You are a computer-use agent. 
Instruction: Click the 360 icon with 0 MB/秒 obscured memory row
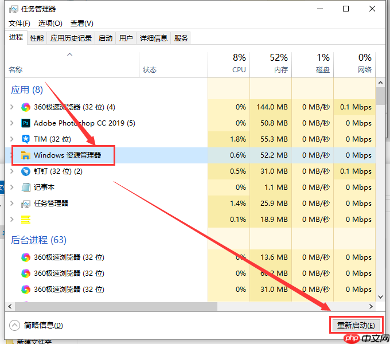click(26, 273)
